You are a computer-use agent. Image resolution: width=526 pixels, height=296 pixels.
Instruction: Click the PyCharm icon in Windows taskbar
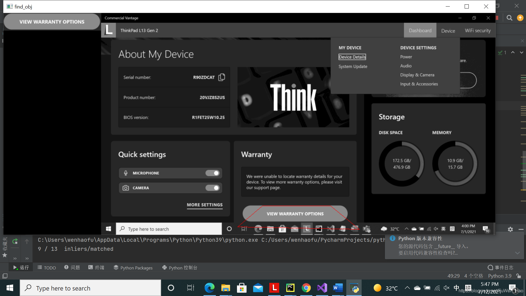pyautogui.click(x=290, y=288)
